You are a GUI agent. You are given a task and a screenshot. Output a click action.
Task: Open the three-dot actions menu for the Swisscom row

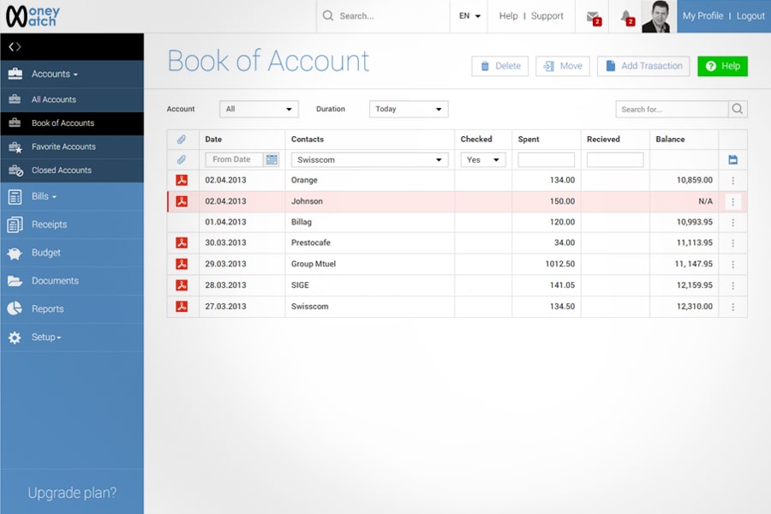[732, 307]
